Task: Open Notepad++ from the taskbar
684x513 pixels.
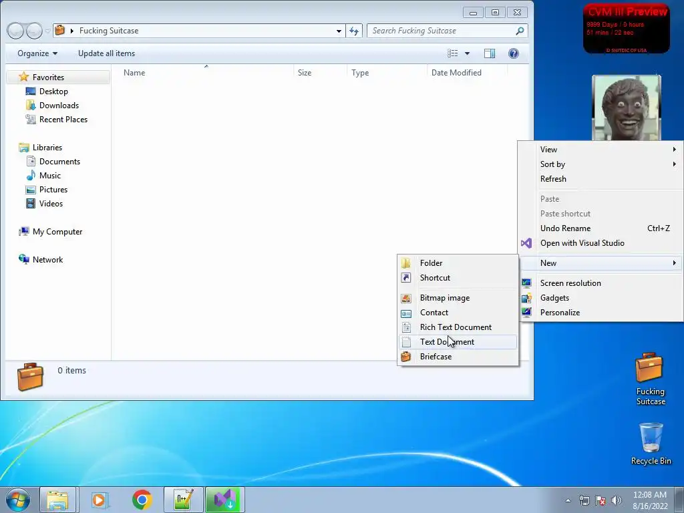Action: click(183, 500)
